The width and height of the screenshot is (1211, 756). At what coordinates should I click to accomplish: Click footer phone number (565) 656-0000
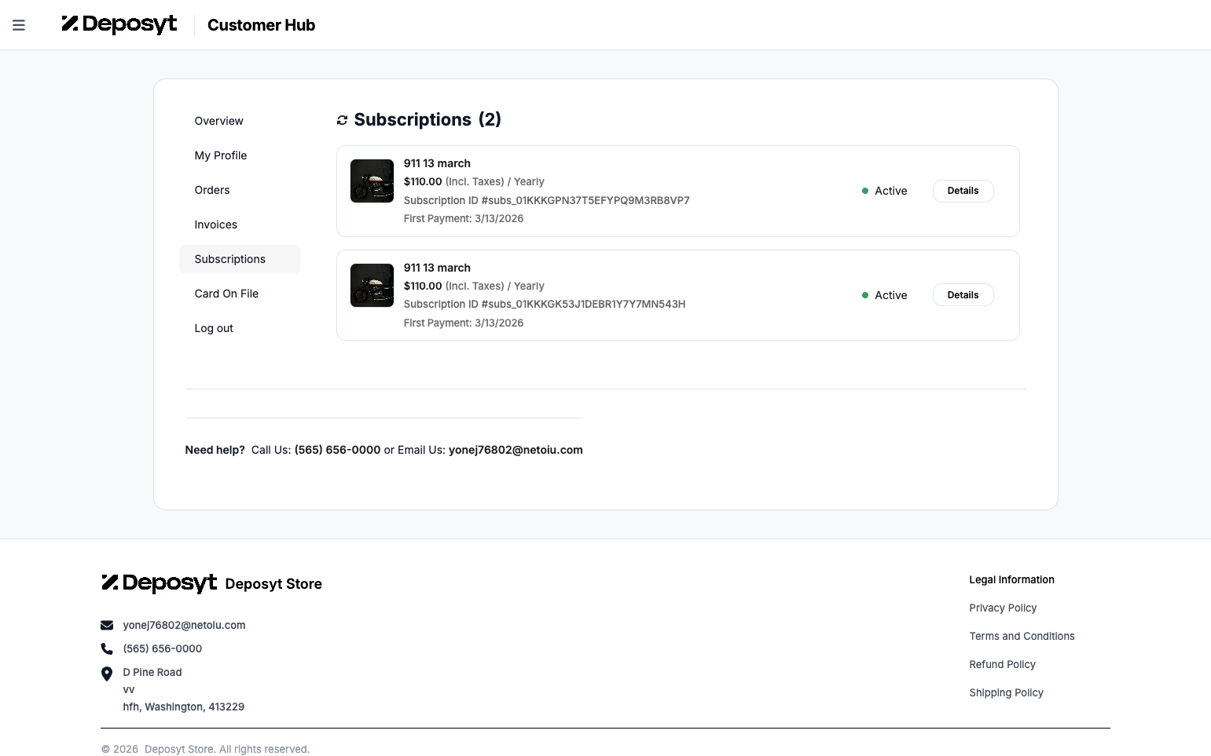point(162,648)
